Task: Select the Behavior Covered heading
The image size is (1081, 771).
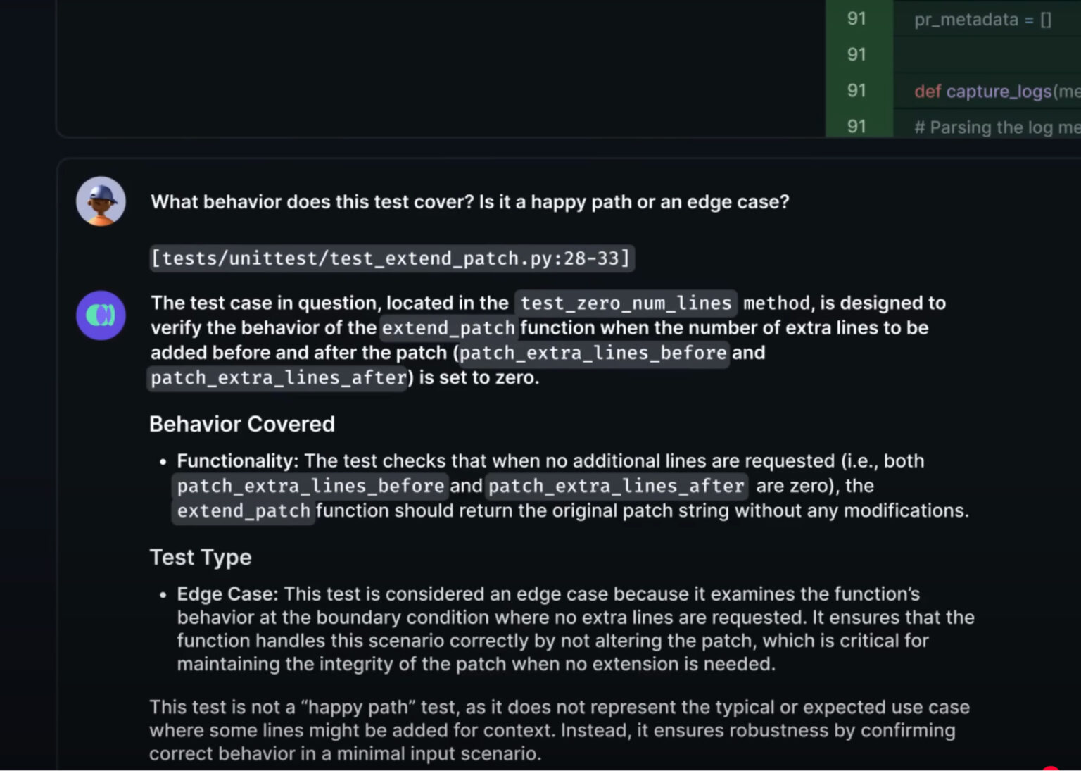Action: (x=241, y=423)
